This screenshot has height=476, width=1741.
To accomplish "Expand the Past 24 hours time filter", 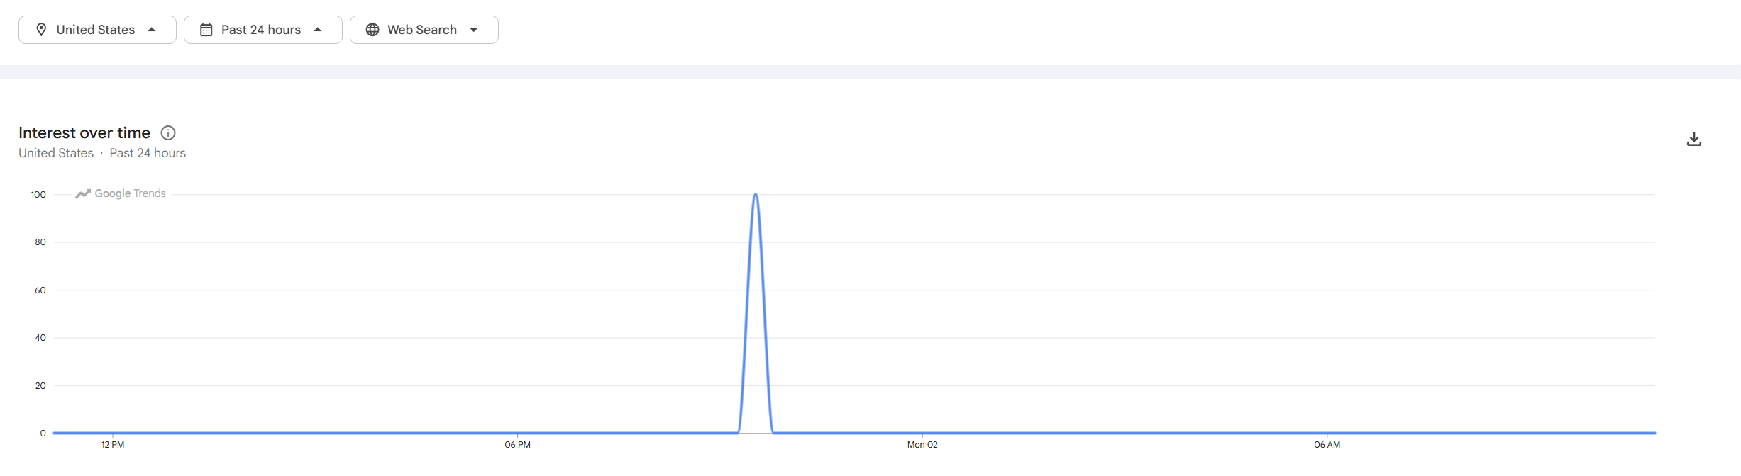I will tap(262, 30).
